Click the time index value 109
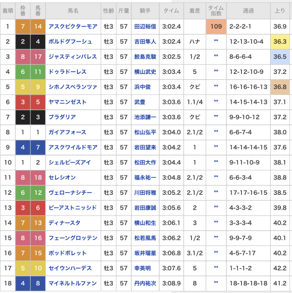The image size is (292, 293). tap(216, 26)
